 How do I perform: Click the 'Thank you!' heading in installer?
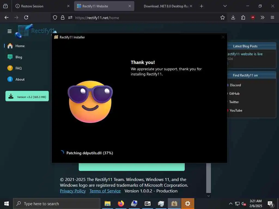point(143,62)
